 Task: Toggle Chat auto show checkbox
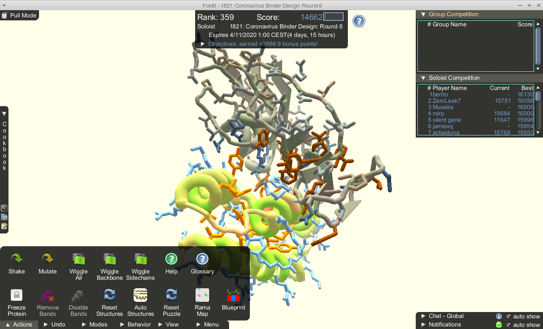point(508,316)
